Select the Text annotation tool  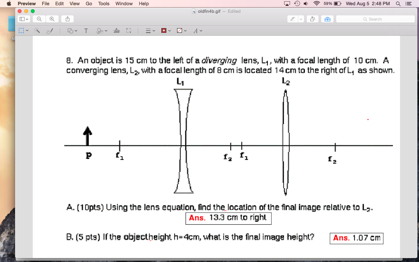pyautogui.click(x=86, y=30)
